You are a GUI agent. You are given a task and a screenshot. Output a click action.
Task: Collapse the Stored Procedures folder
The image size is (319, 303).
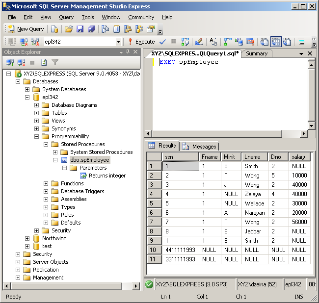click(x=46, y=145)
